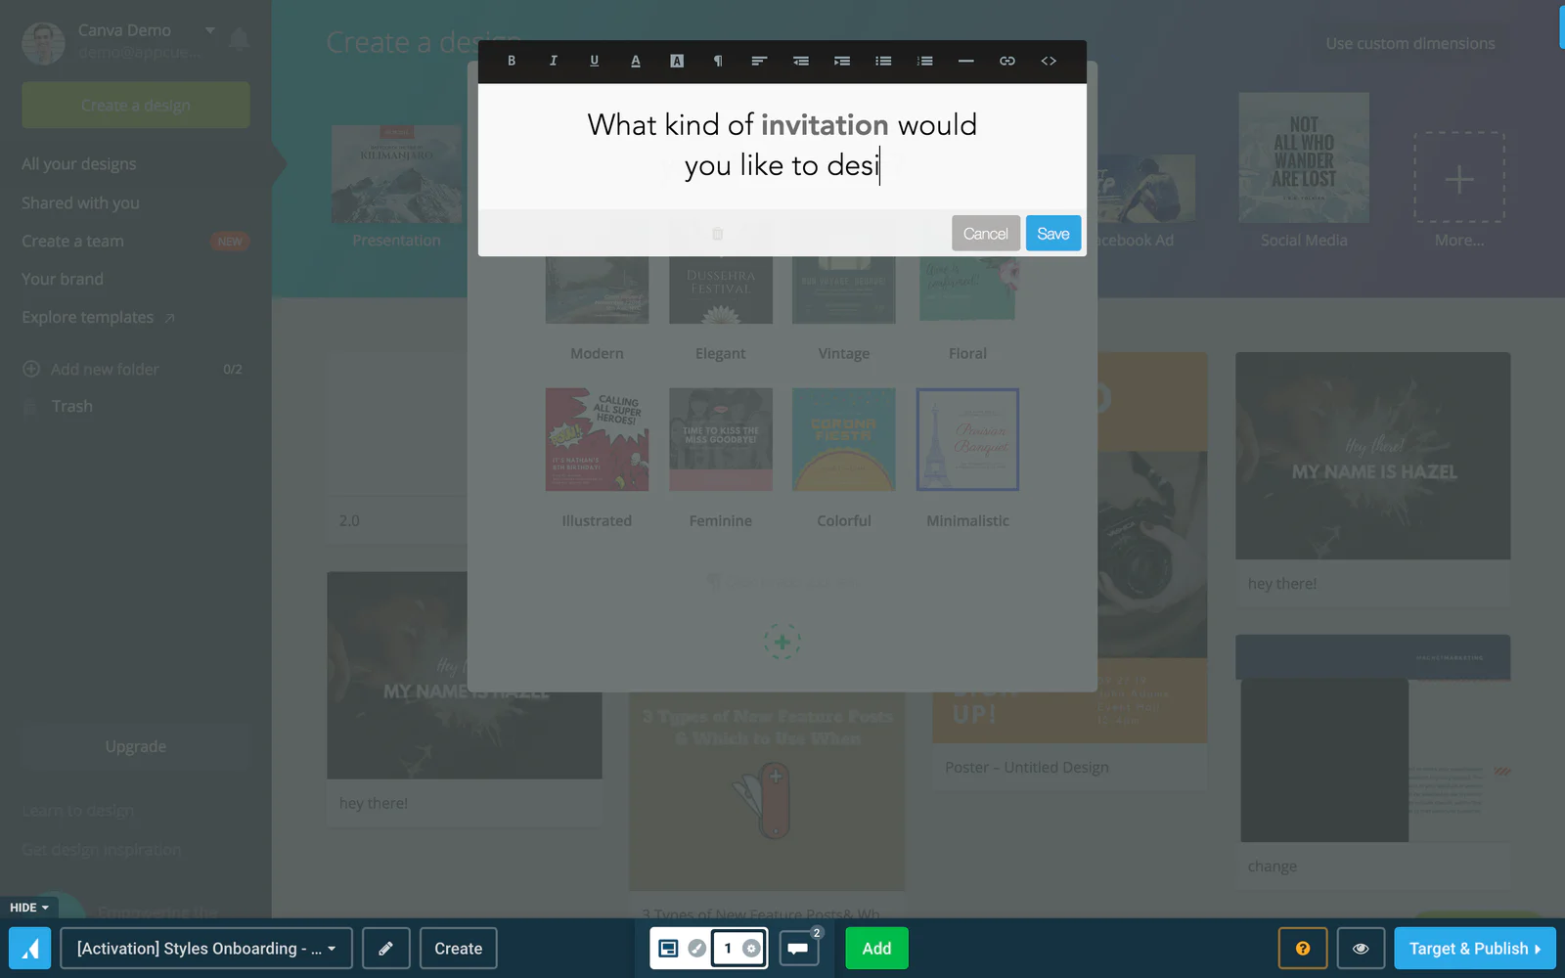Viewport: 1565px width, 978px height.
Task: Expand the HIDE dropdown above the toolbar
Action: [x=28, y=908]
